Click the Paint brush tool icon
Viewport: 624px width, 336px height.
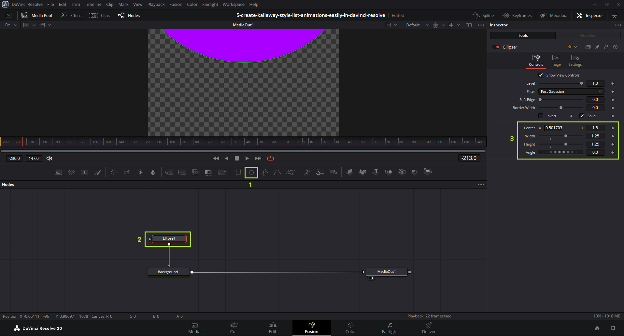click(x=98, y=172)
